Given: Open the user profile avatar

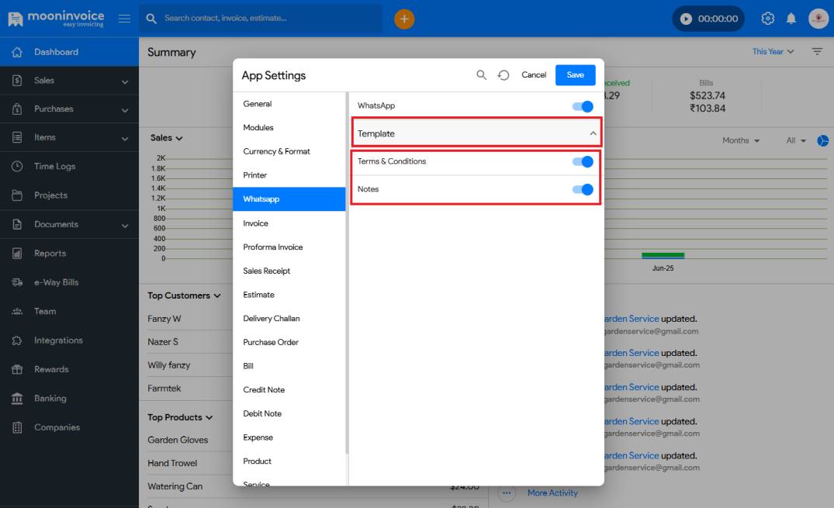Looking at the screenshot, I should point(818,19).
